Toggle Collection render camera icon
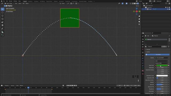Viewport: 171px width, 96px height. coord(169,7)
